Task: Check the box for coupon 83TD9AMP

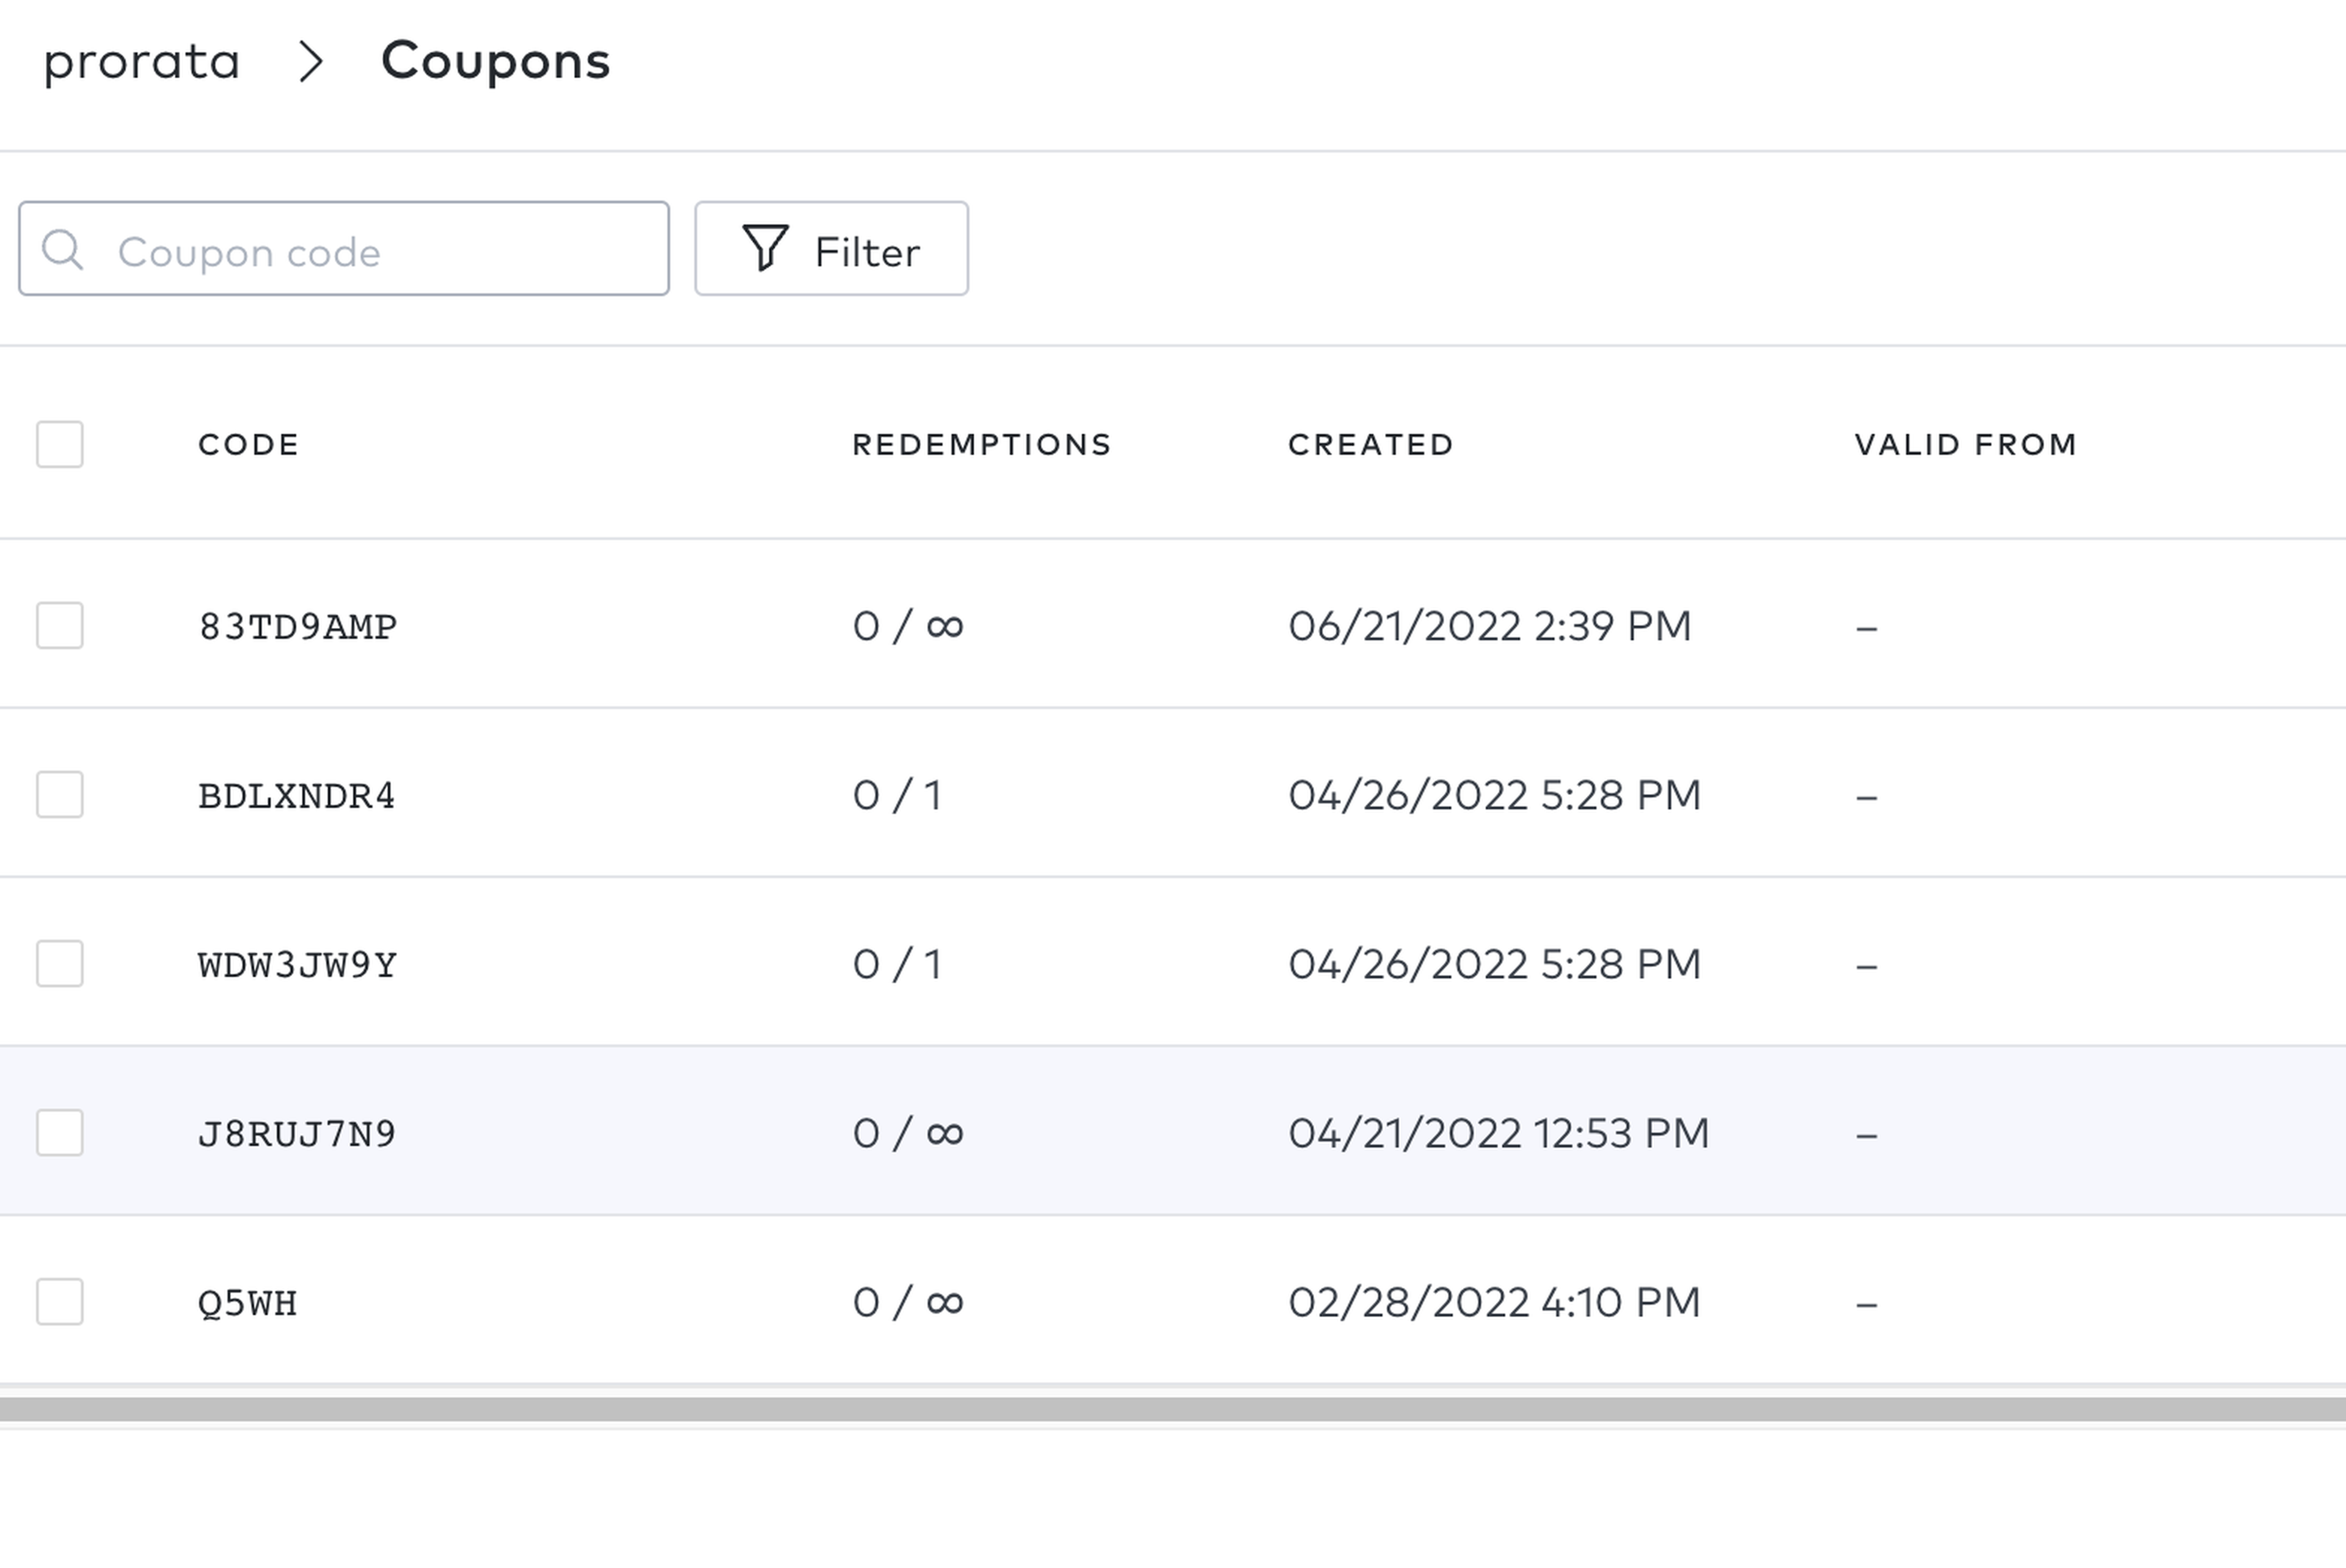Action: pyautogui.click(x=60, y=626)
